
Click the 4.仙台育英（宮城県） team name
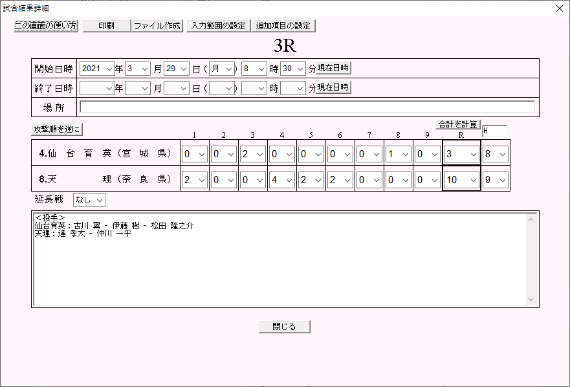[x=105, y=153]
